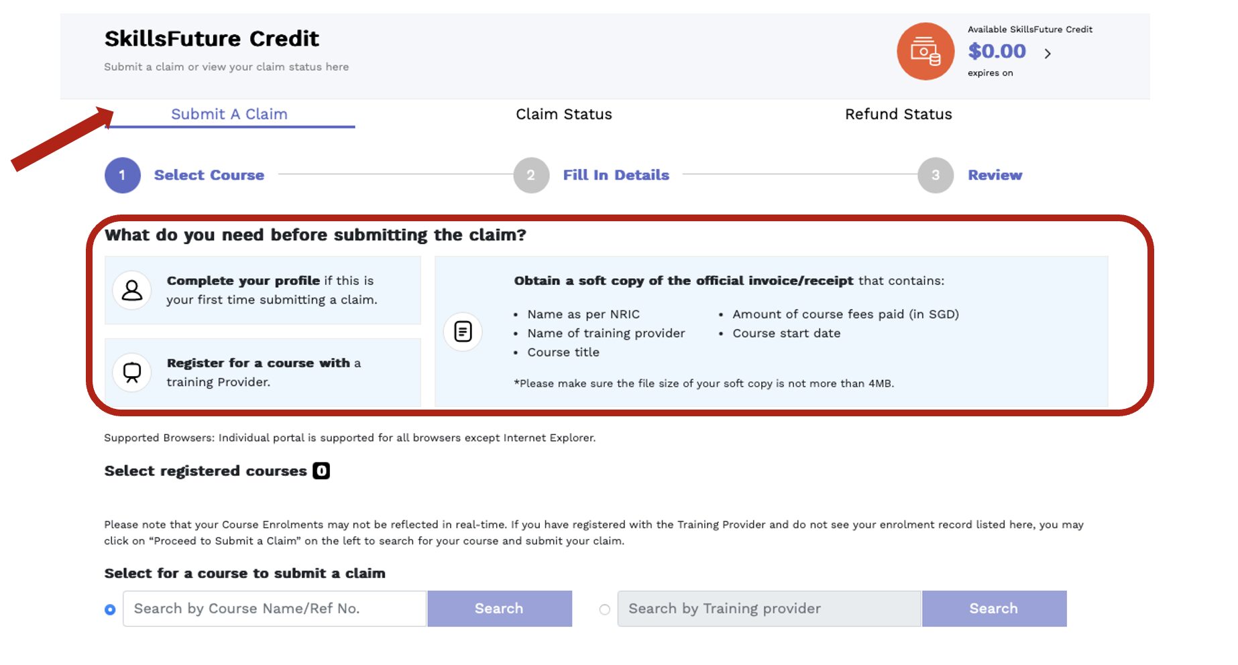Select the person profile icon
Screen dimensions: 1238x665
(131, 290)
